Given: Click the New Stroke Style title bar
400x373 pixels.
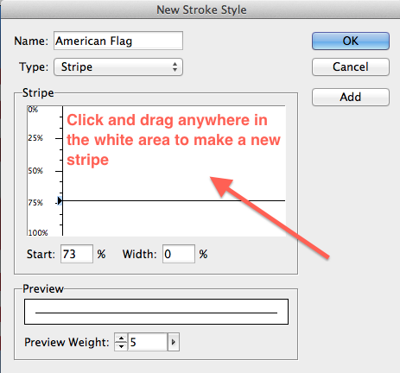Looking at the screenshot, I should click(x=201, y=9).
